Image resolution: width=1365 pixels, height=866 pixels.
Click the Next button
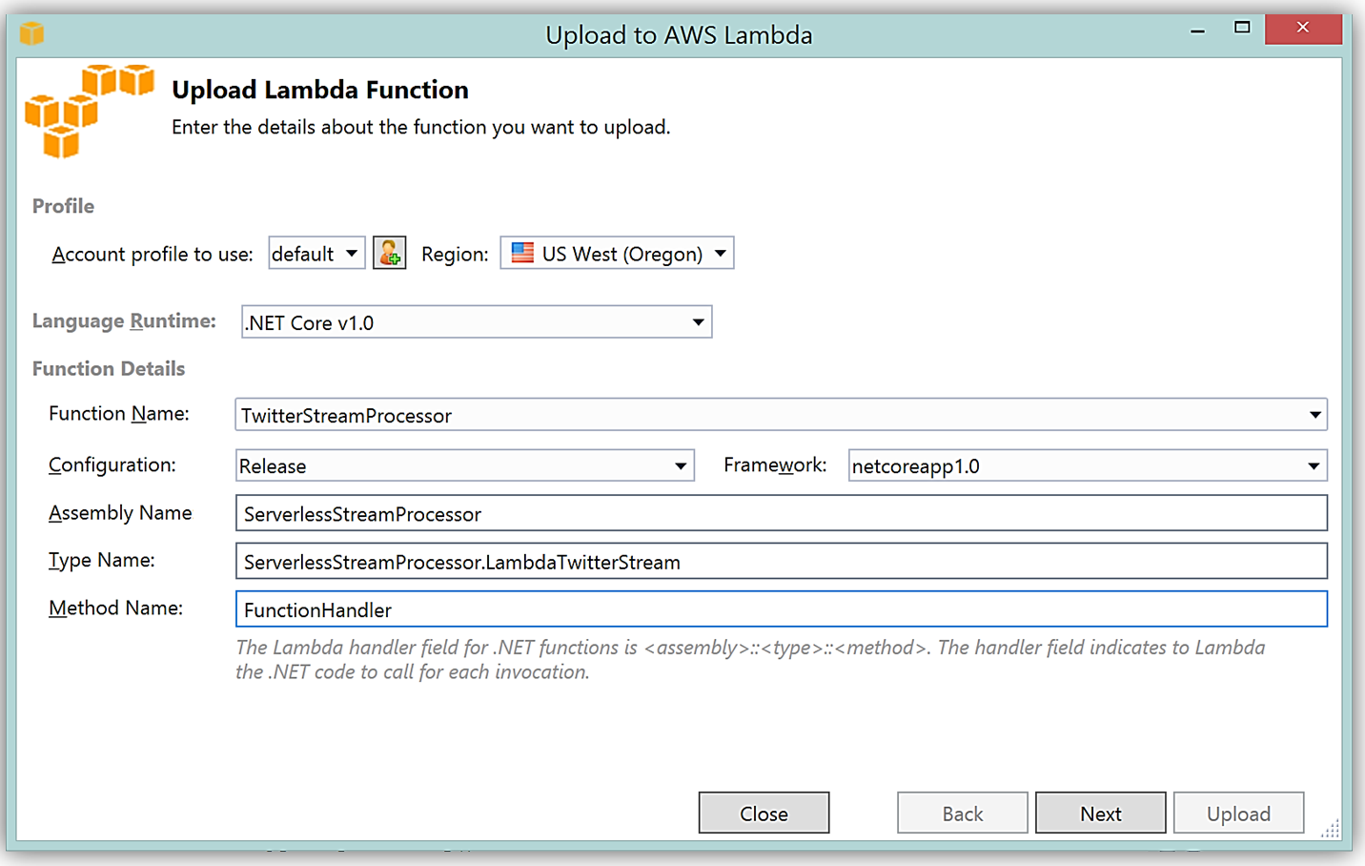point(1100,813)
